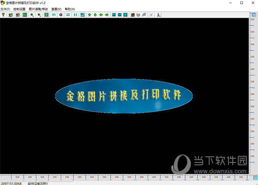This screenshot has width=258, height=185.
Task: Maximize the application window
Action: coord(242,3)
